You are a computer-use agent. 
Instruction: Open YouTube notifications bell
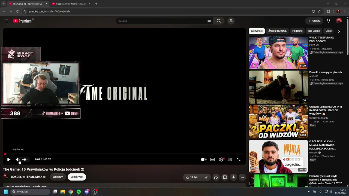329,21
